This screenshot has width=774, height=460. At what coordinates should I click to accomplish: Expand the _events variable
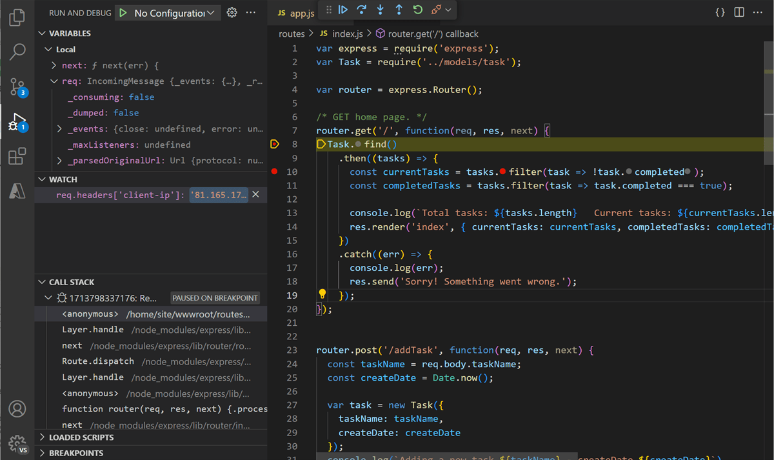click(59, 128)
